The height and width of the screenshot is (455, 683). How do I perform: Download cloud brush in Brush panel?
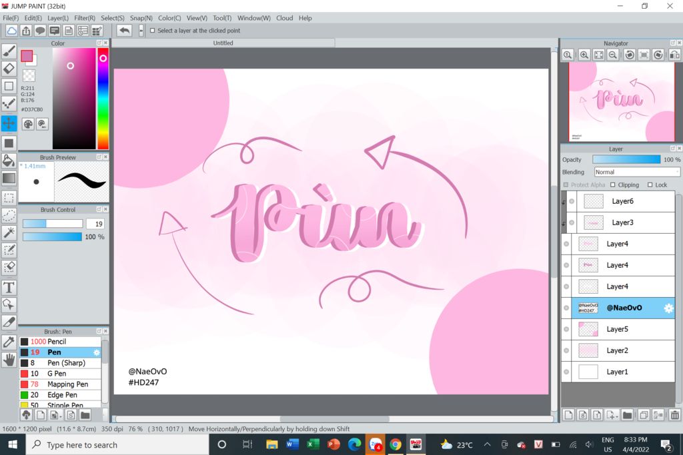click(26, 415)
